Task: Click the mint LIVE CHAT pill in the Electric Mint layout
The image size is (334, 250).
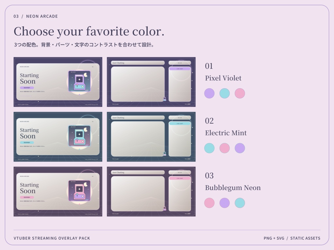Action: click(x=180, y=124)
